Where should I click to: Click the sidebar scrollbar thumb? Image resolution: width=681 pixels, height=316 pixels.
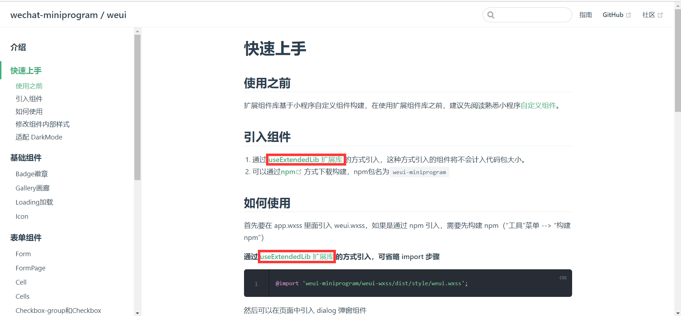137,107
